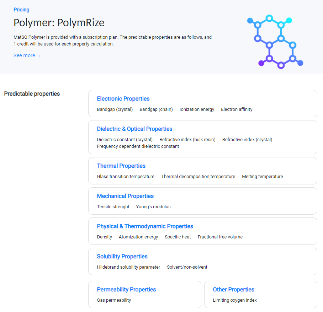Select Ionization energy property
323x312 pixels.
pyautogui.click(x=197, y=109)
